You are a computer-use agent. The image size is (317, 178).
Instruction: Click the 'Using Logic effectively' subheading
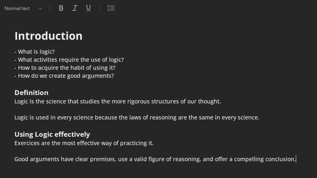coord(52,134)
